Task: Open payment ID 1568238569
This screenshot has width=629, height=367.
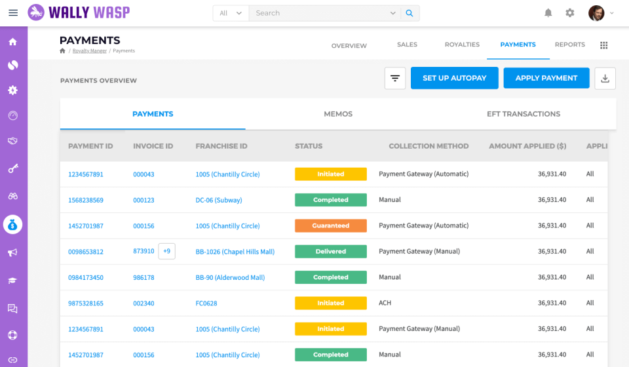Action: coord(86,200)
